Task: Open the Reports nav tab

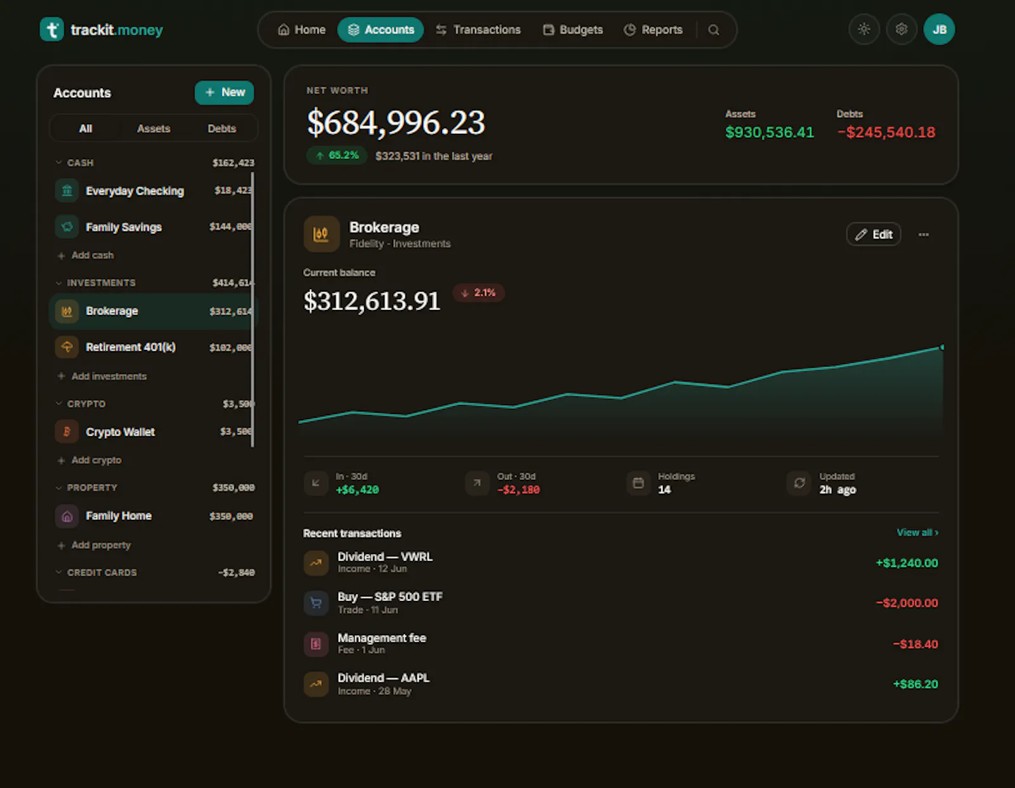Action: (x=653, y=30)
